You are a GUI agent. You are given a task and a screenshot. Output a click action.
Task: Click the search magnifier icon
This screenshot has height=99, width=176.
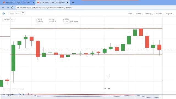23,13
